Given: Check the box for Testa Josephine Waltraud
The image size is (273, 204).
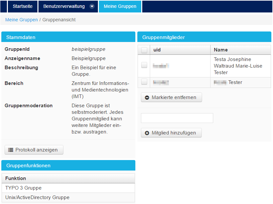Looking at the screenshot, I should [144, 65].
